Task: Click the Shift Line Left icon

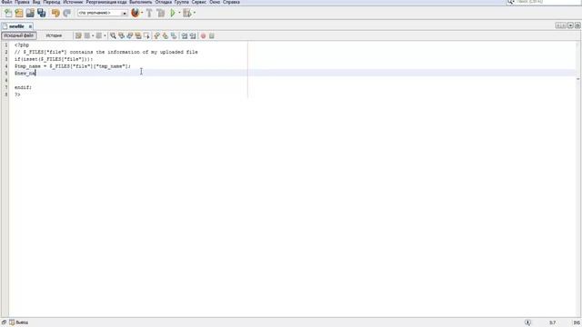Action: (185, 35)
